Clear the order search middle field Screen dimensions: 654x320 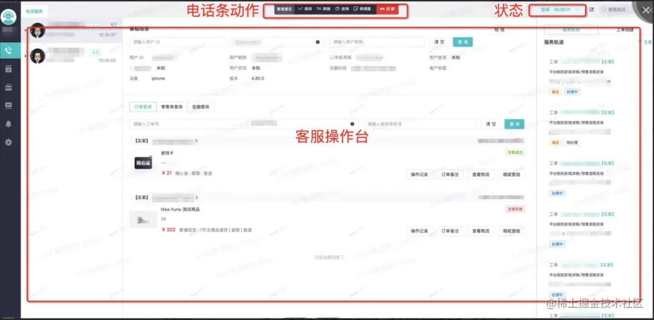click(x=352, y=124)
